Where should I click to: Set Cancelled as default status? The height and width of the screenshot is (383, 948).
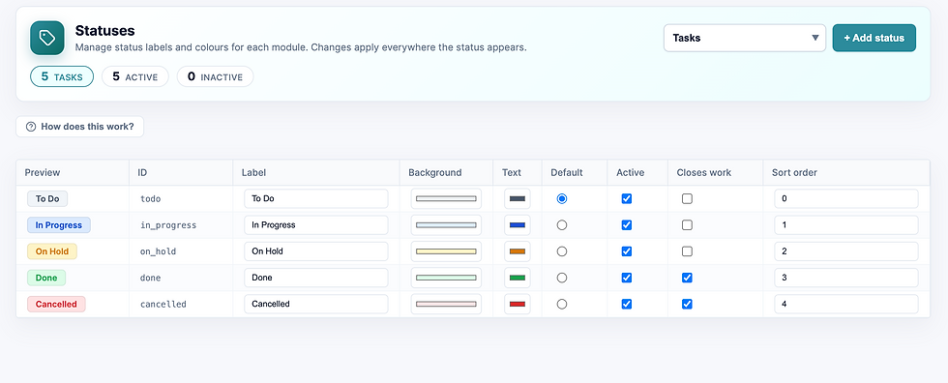pyautogui.click(x=562, y=304)
